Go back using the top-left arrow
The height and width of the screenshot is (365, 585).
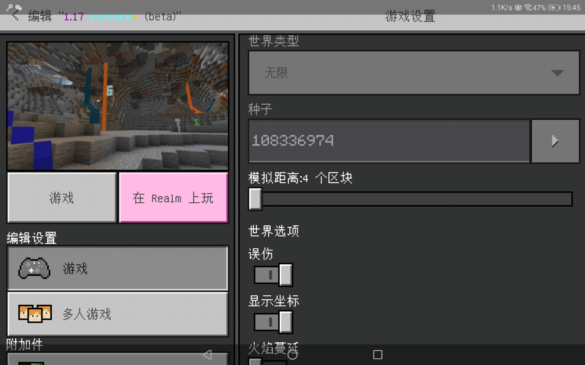[16, 16]
